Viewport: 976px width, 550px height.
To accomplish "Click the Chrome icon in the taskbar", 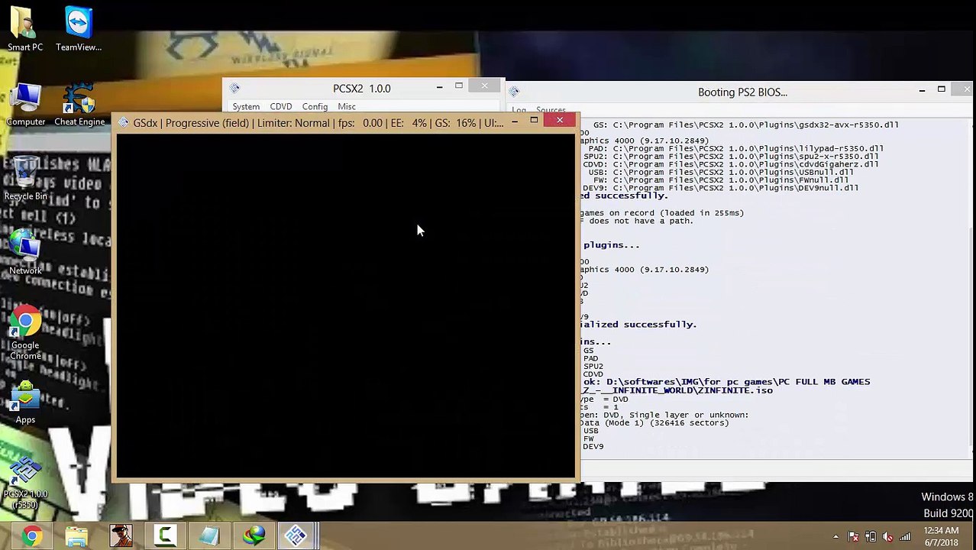I will point(31,536).
